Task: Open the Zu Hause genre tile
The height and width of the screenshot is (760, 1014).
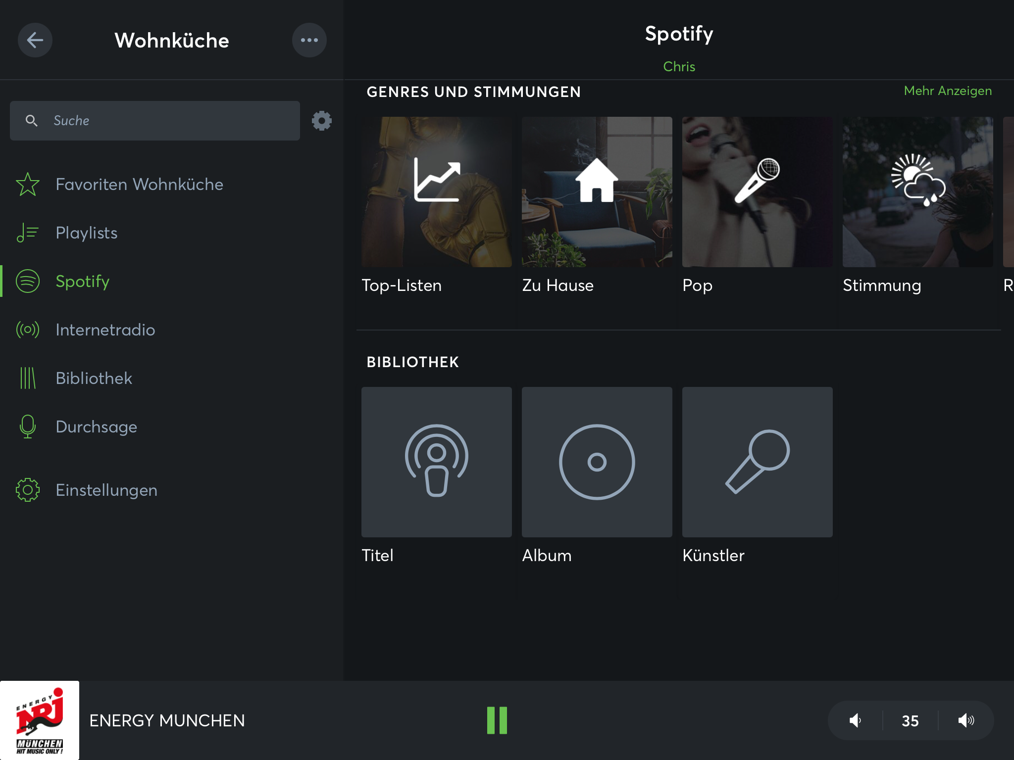Action: tap(597, 192)
